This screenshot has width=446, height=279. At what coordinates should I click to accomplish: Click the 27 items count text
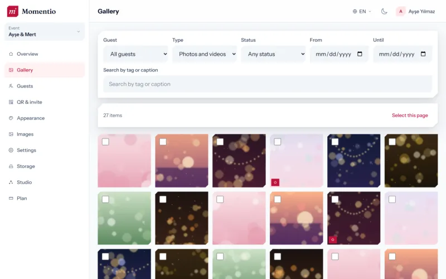coord(113,116)
